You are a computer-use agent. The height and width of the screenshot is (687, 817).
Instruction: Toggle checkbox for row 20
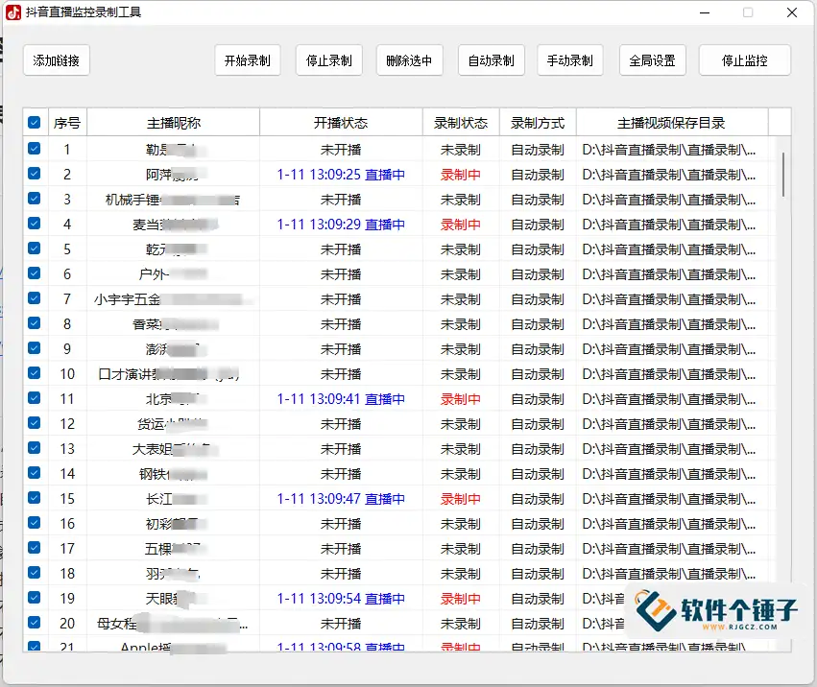pyautogui.click(x=35, y=623)
